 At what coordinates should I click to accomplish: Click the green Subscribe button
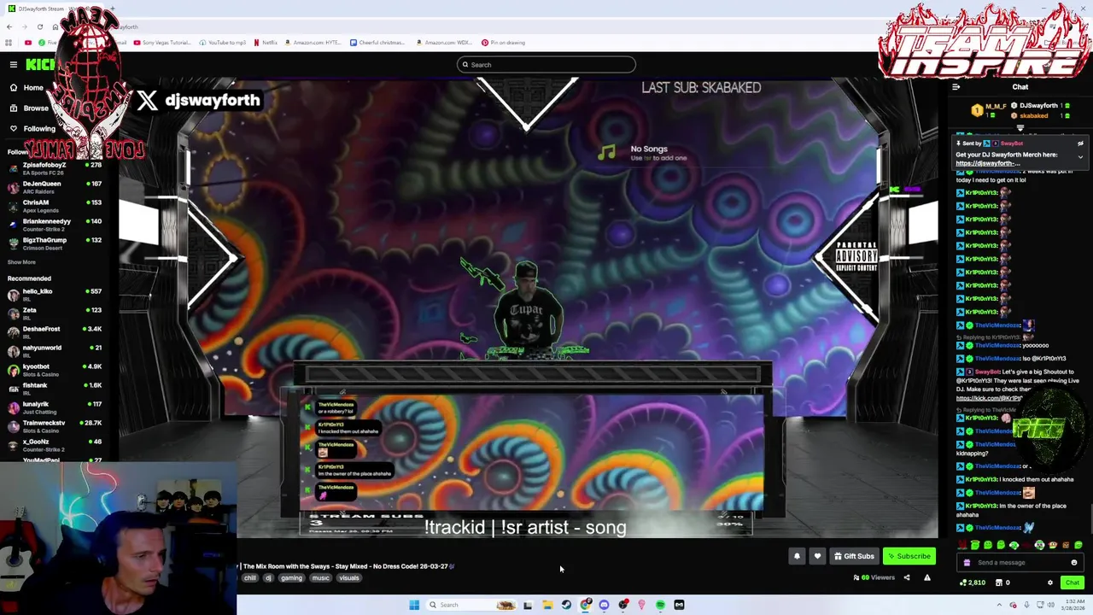(909, 556)
